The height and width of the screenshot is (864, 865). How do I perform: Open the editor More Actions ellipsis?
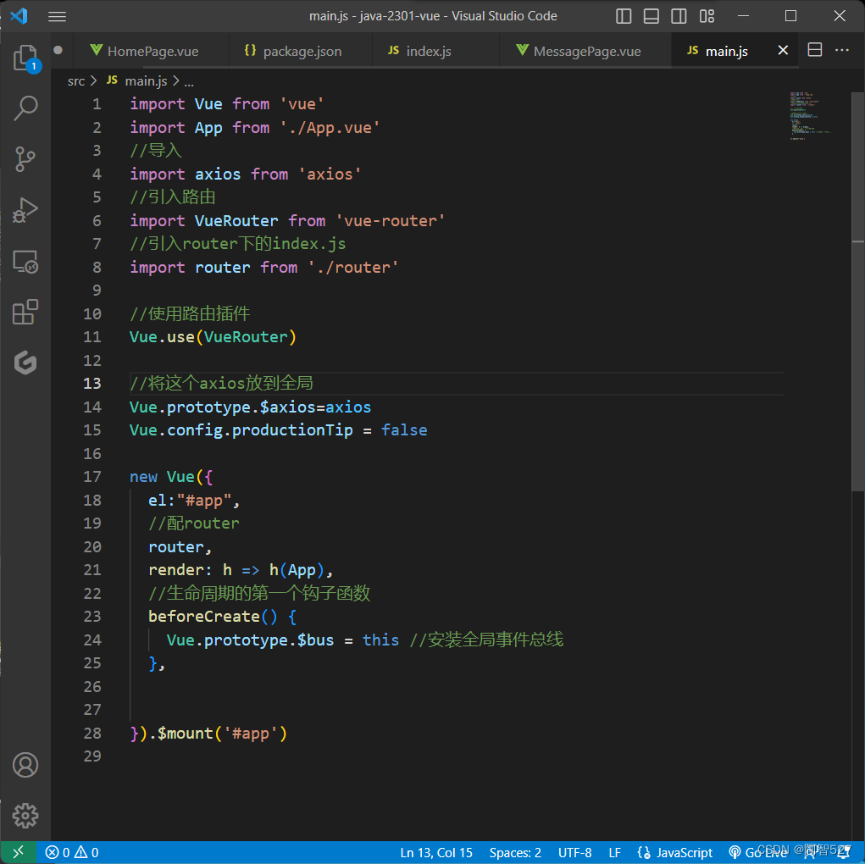pos(842,50)
